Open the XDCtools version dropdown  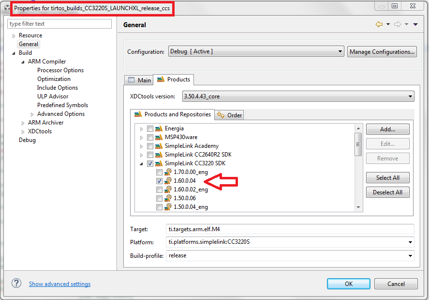click(298, 96)
